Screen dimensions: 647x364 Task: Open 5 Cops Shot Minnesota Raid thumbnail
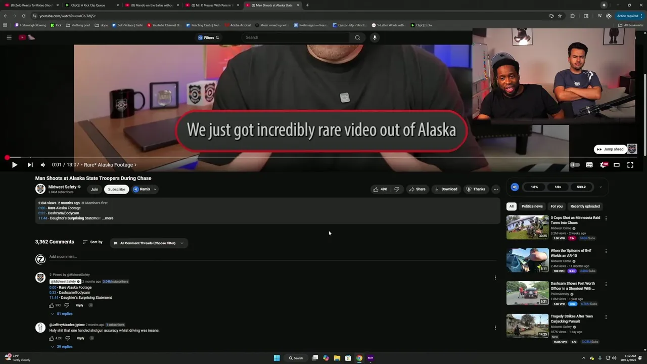[x=528, y=227]
